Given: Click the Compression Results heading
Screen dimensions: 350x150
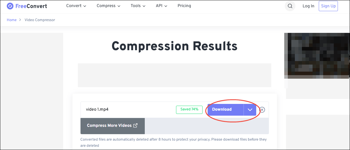Looking at the screenshot, I should (x=175, y=46).
